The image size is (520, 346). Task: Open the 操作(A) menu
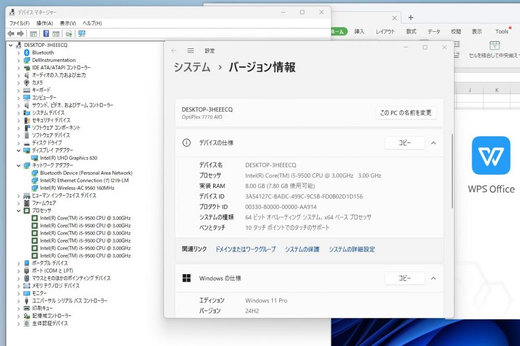point(45,23)
